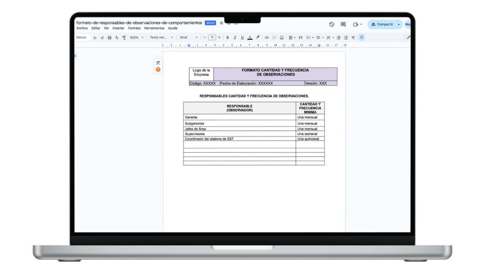Open version history
The image size is (485, 273).
(x=331, y=24)
